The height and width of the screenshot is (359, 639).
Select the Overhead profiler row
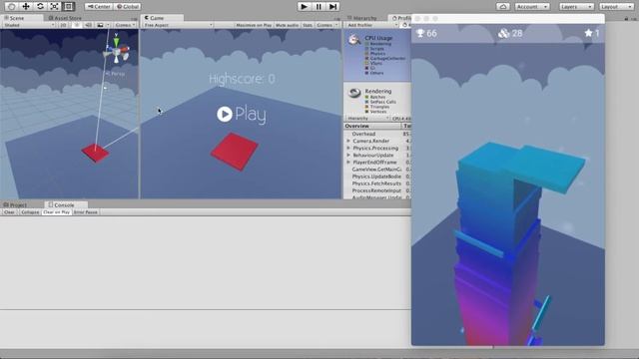[377, 134]
